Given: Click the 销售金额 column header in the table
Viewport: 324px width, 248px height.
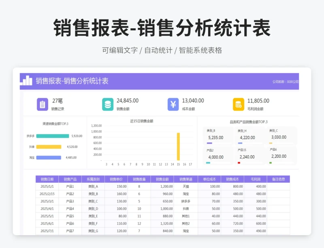Looking at the screenshot, I should click(x=162, y=179).
